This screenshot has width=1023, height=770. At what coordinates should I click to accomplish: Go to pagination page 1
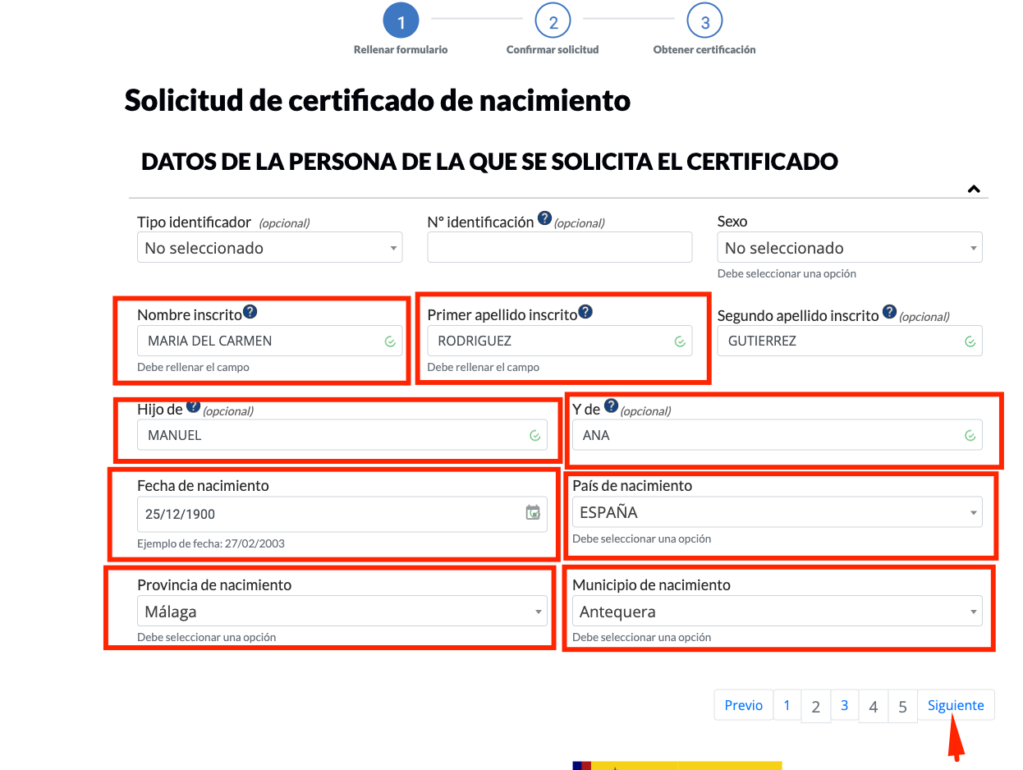787,705
